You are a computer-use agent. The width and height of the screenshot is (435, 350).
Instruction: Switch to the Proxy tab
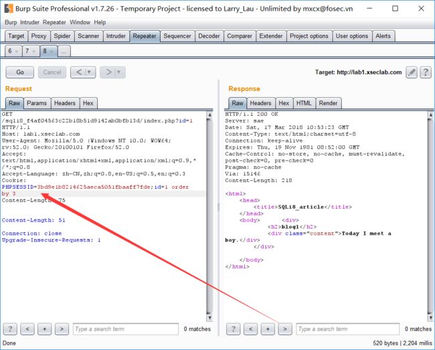click(39, 36)
